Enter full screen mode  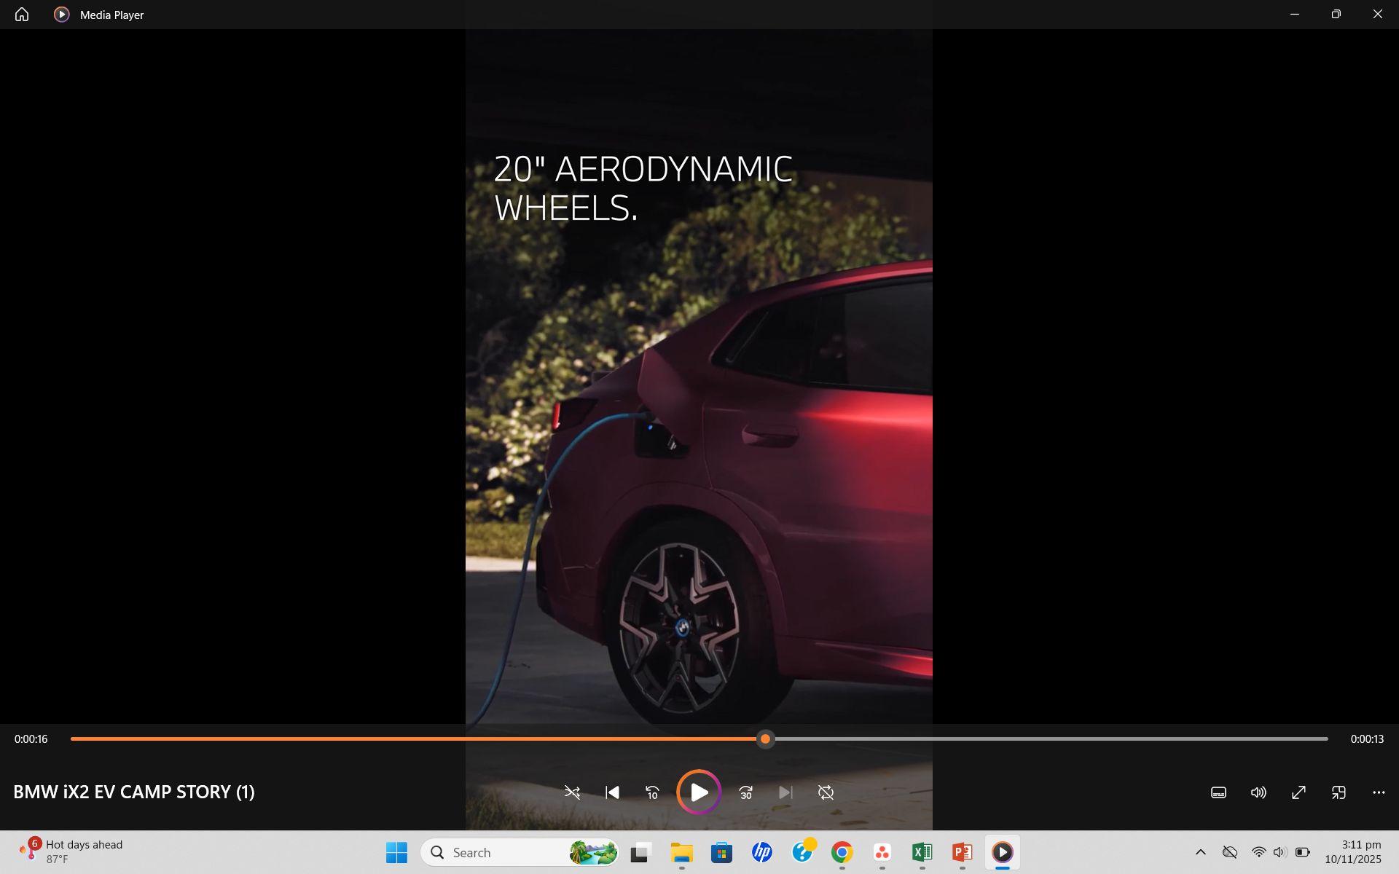(1298, 792)
